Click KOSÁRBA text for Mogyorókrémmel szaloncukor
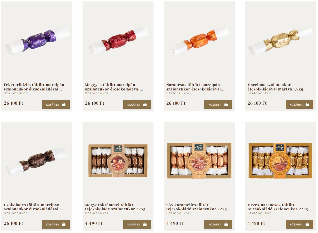 tap(134, 225)
